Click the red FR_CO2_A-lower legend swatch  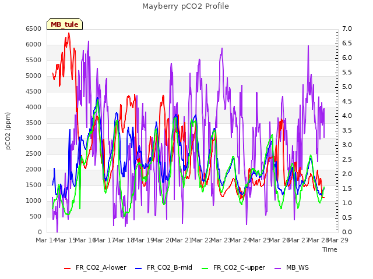pos(68,268)
